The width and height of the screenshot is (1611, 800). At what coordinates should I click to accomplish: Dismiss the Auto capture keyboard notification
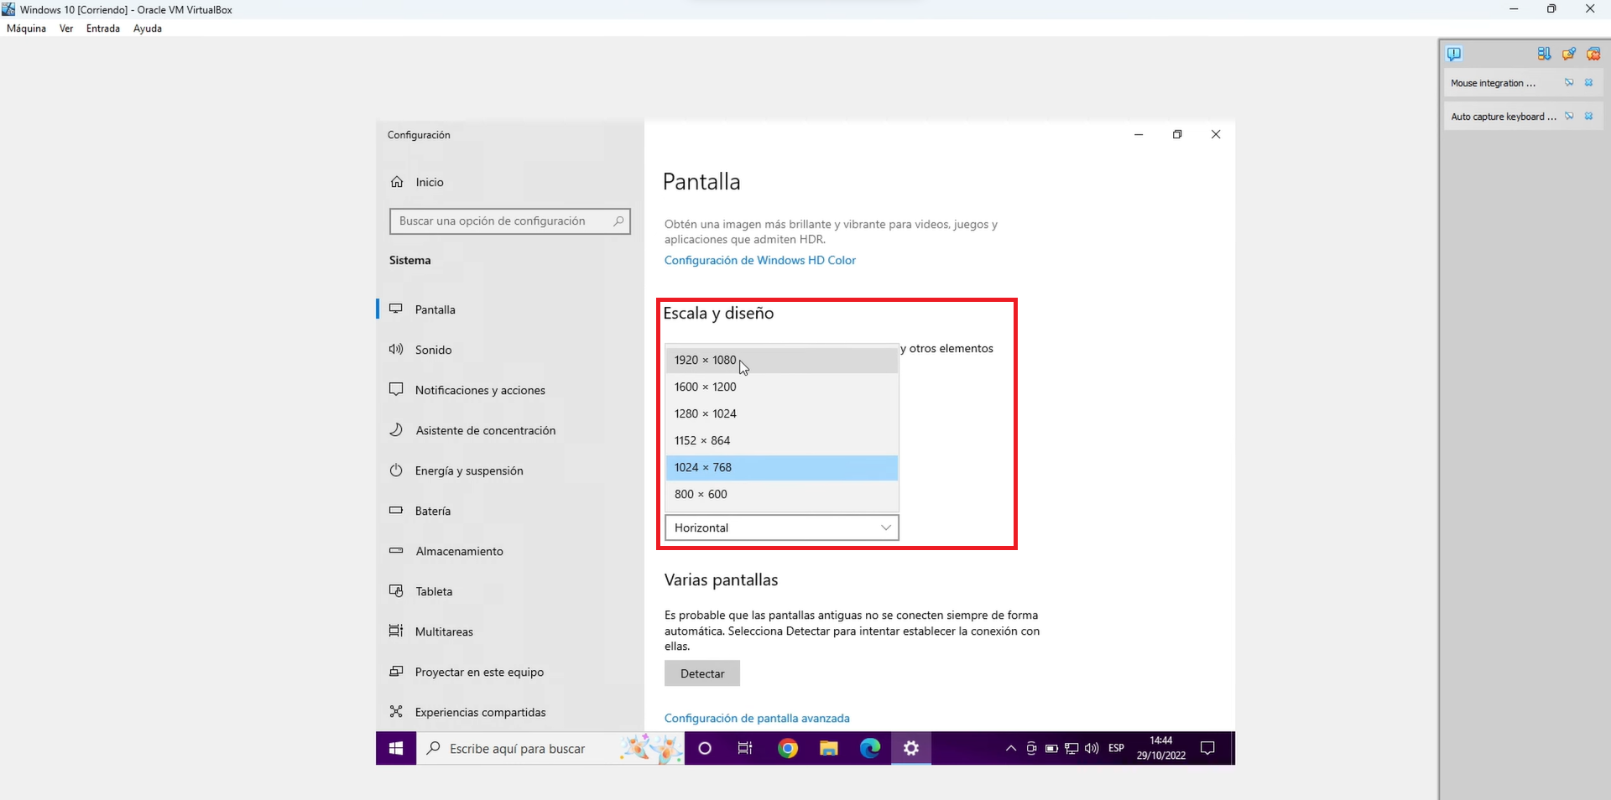(x=1589, y=116)
